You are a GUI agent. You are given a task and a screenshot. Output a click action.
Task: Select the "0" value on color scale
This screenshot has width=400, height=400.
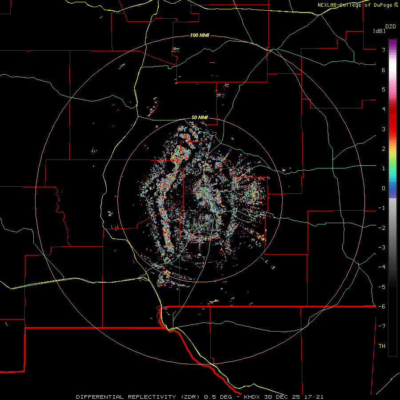click(384, 188)
